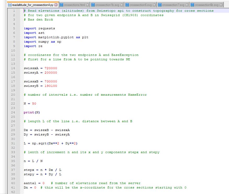Click line number 31 in the margin

pyautogui.click(x=13, y=143)
